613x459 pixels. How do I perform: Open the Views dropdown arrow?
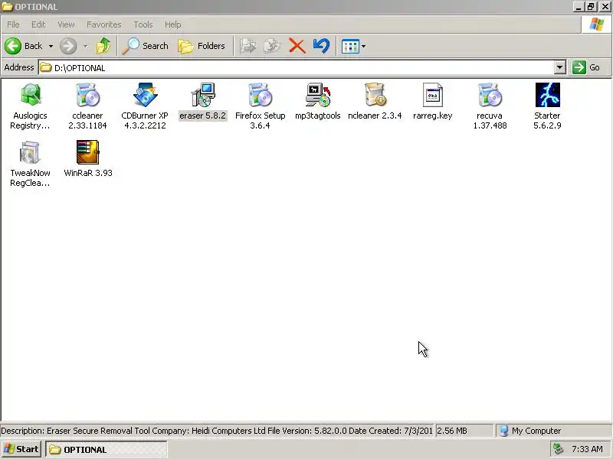pos(363,47)
